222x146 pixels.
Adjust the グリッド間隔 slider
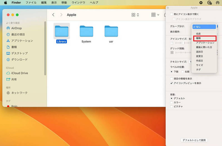click(x=183, y=53)
